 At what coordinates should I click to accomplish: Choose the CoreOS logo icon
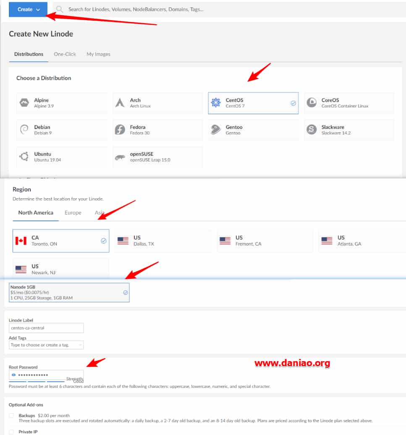pyautogui.click(x=312, y=102)
